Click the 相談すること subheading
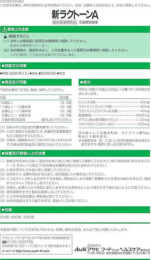The image size is (151, 260). click(19, 36)
